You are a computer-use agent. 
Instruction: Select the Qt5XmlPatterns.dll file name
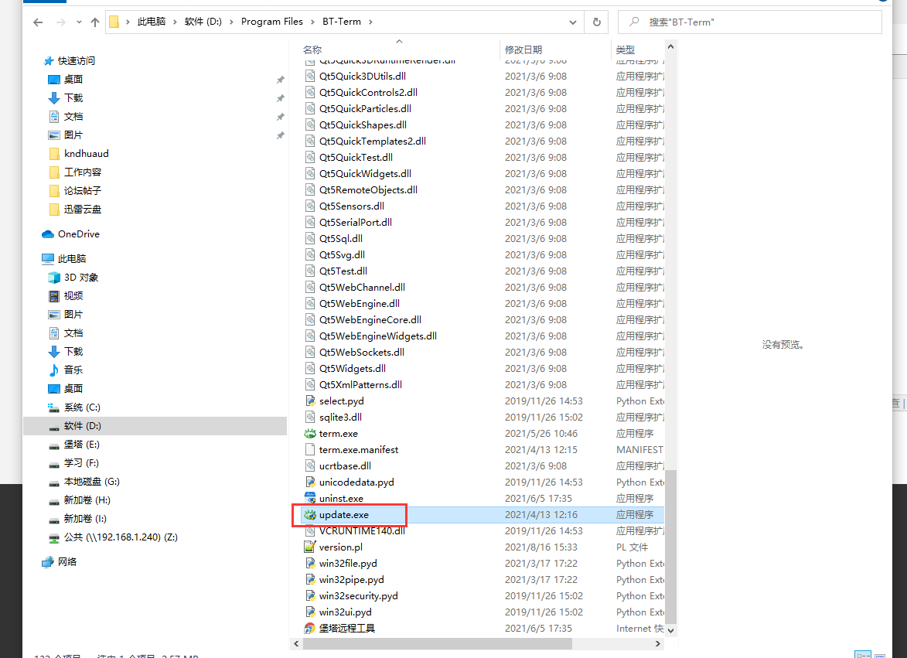tap(360, 384)
